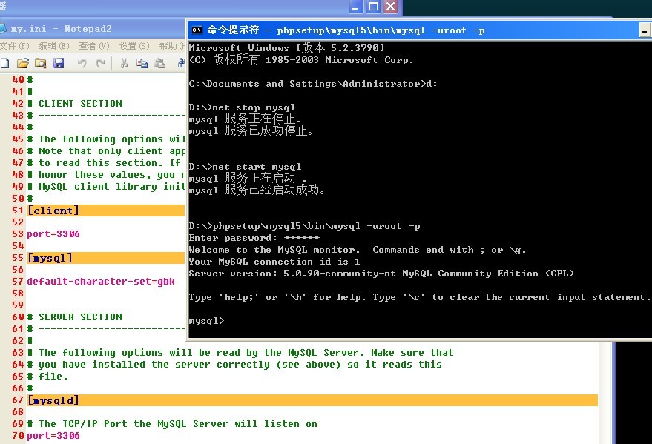Click 'mysql 服务已经启动成功' console line
The width and height of the screenshot is (652, 444).
pyautogui.click(x=257, y=190)
